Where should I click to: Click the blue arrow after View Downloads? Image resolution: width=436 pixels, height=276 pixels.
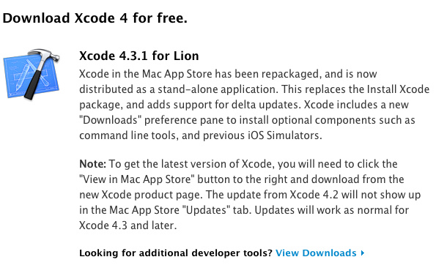coord(362,253)
